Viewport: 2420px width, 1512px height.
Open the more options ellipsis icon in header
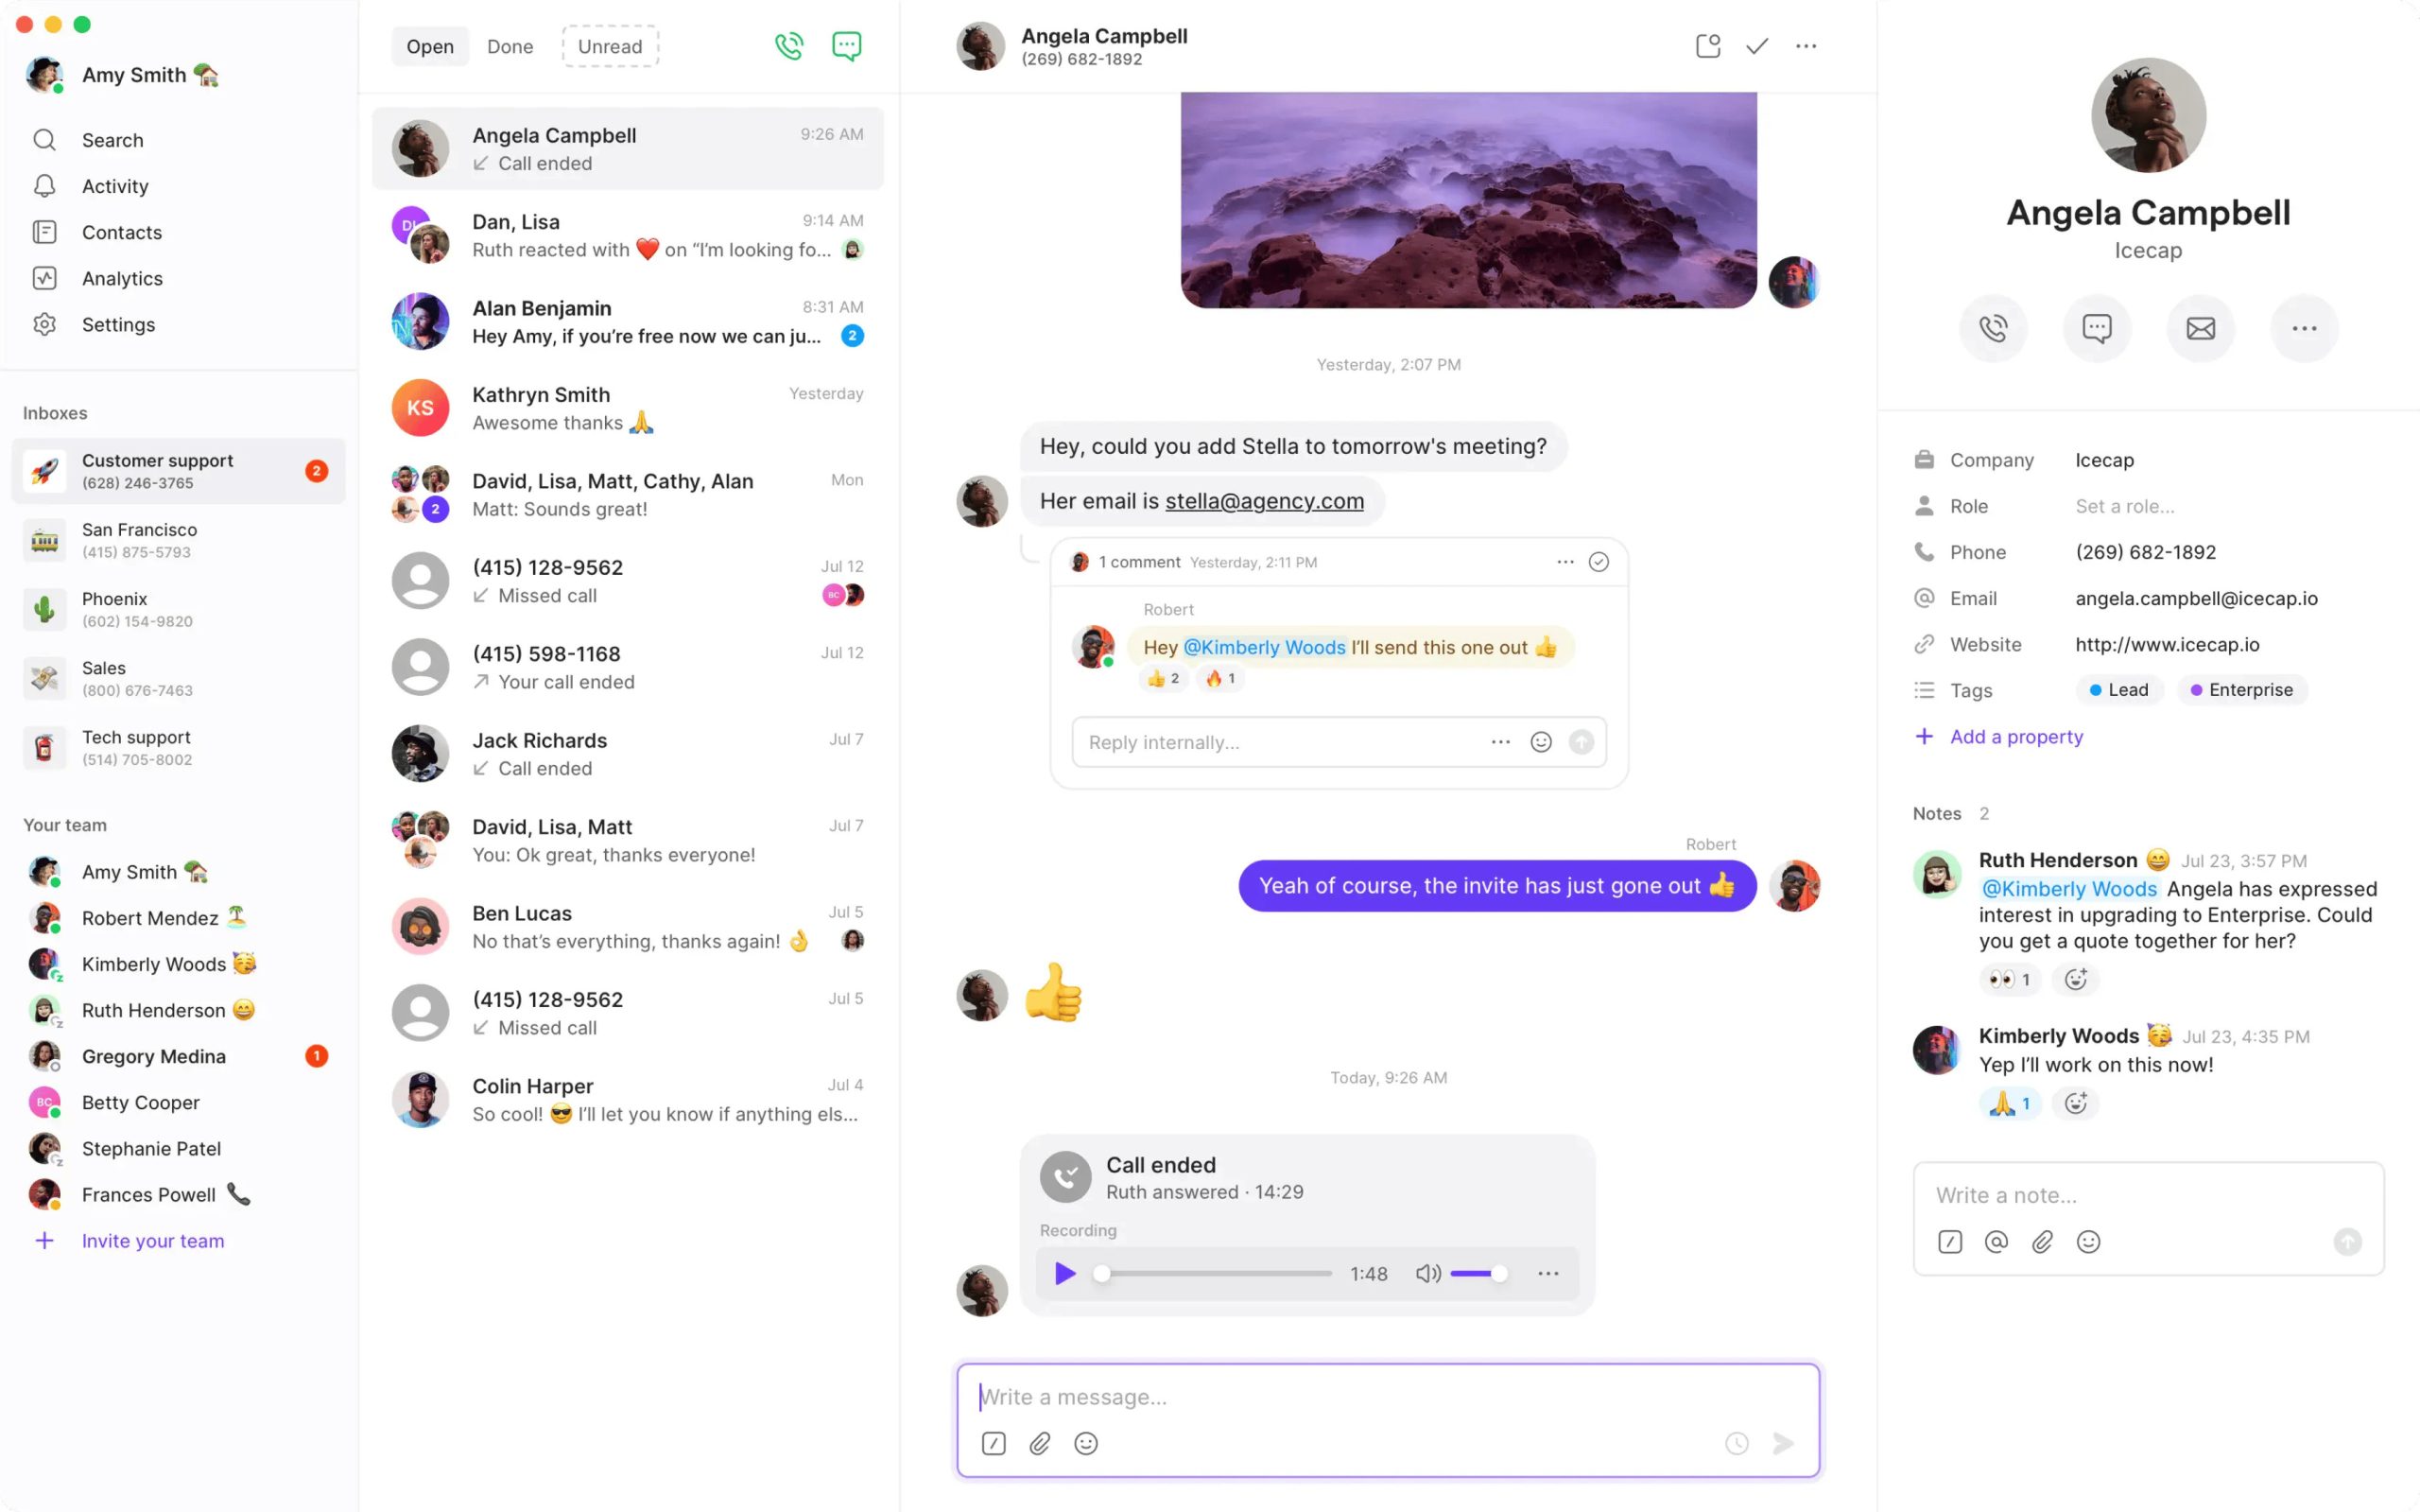[x=1807, y=45]
